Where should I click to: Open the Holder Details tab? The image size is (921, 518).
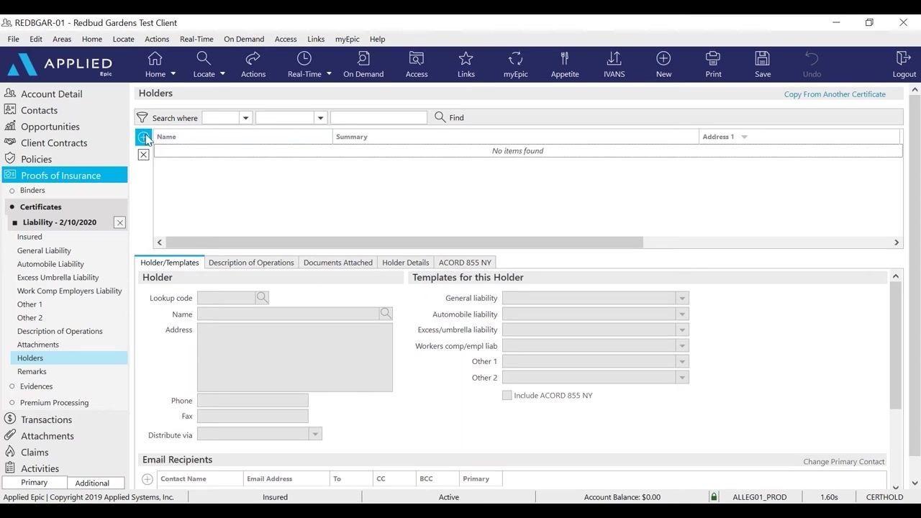406,263
